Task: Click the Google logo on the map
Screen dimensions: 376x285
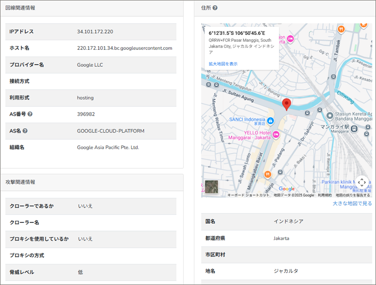Action: [286, 189]
